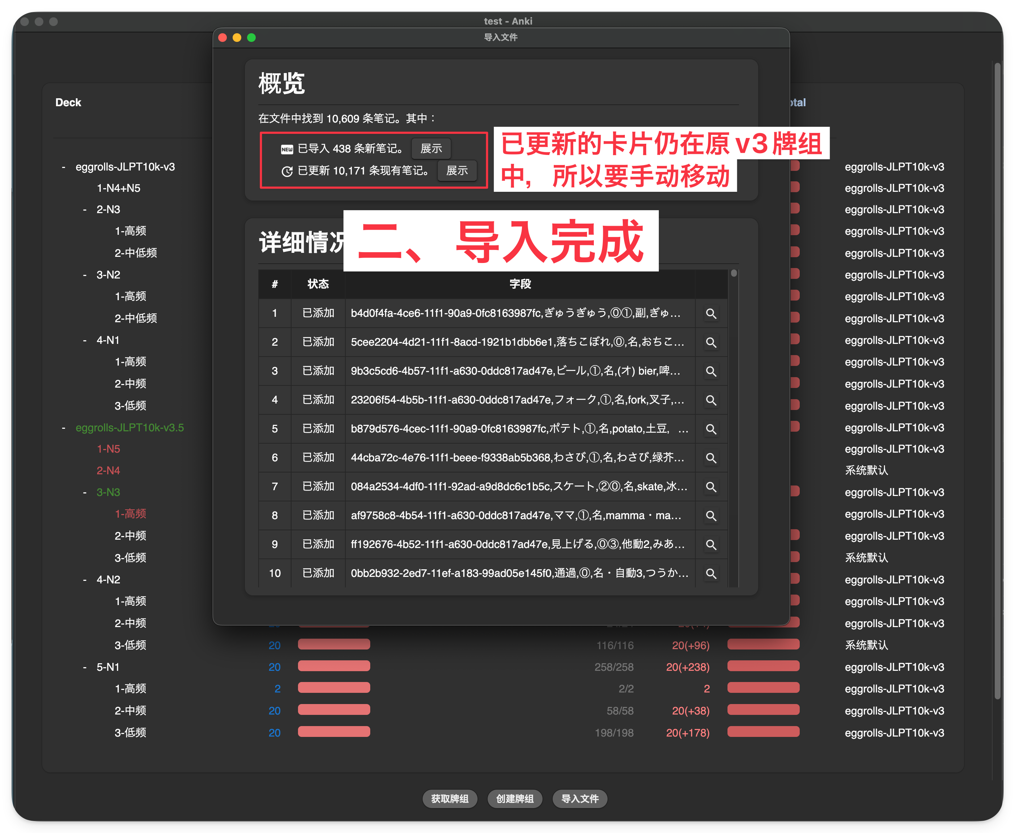Image resolution: width=1015 pixels, height=833 pixels.
Task: Click the # column header
Action: pos(275,284)
